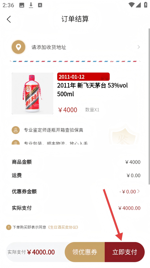Image resolution: width=150 pixels, height=268 pixels.
Task: Tap the gold location pin icon
Action: (19, 47)
